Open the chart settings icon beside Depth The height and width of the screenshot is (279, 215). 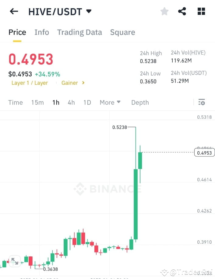(x=202, y=102)
